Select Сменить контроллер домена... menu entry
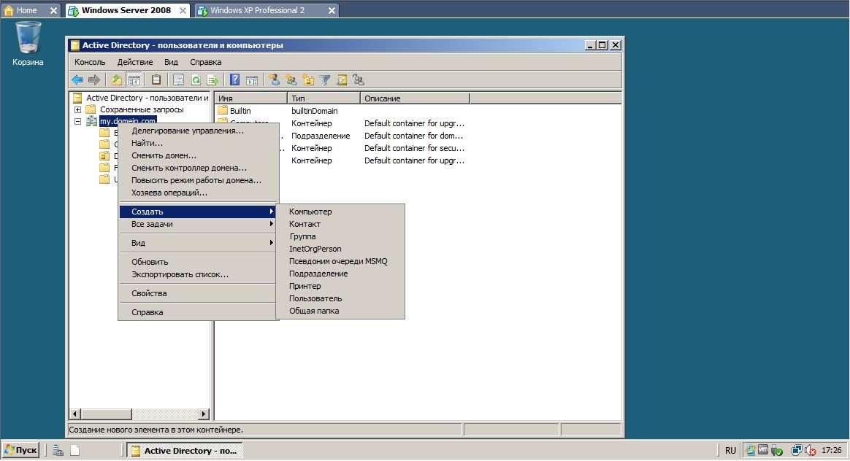The height and width of the screenshot is (461, 850). coord(198,168)
